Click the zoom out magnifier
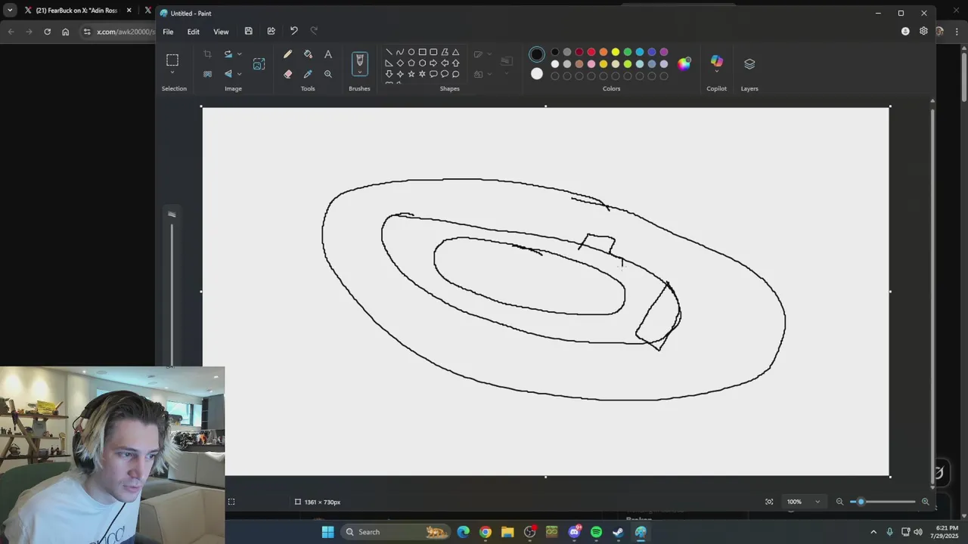968x544 pixels. click(839, 502)
